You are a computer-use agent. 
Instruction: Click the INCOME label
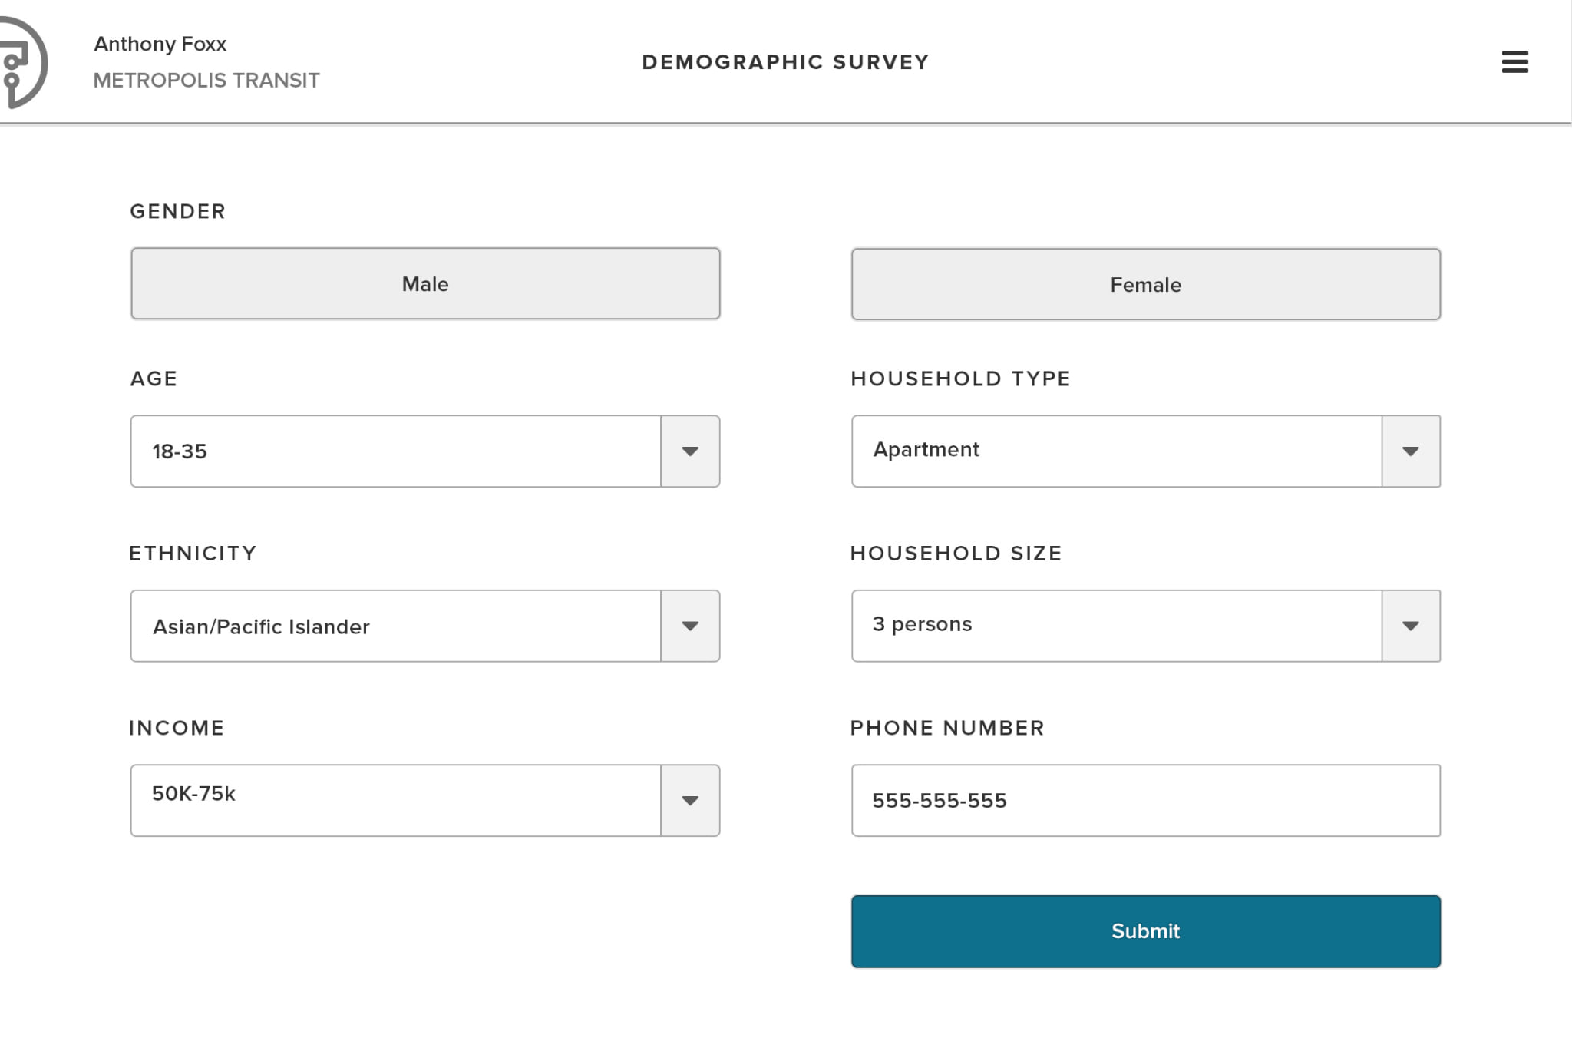(x=177, y=728)
